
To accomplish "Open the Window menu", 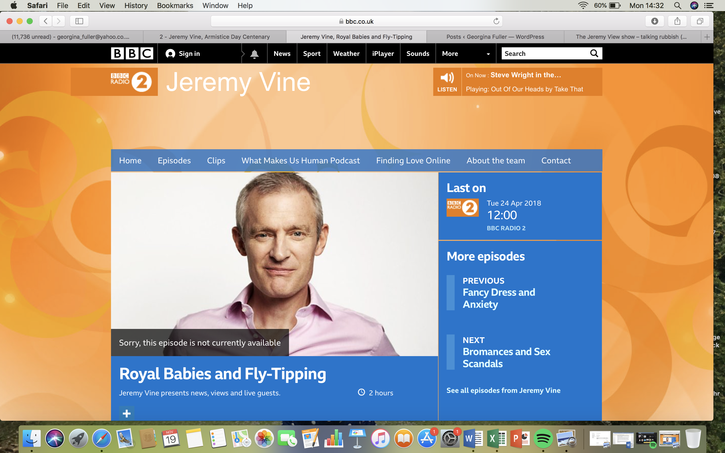I will tap(215, 5).
